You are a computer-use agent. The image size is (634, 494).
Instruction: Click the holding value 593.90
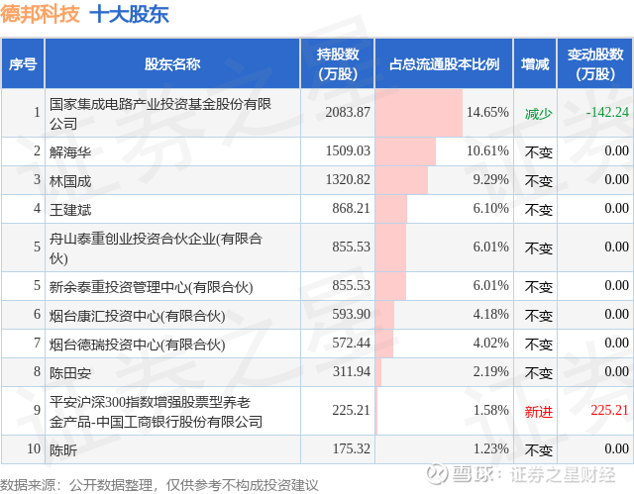[351, 314]
